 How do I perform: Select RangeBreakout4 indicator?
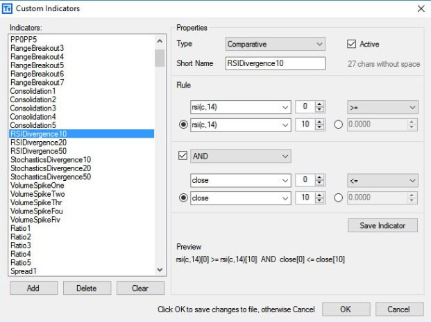click(81, 57)
